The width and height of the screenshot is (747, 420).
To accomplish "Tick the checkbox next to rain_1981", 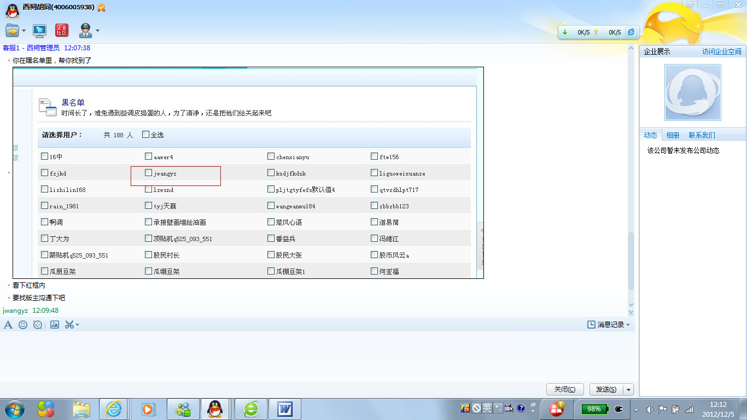I will coord(44,205).
